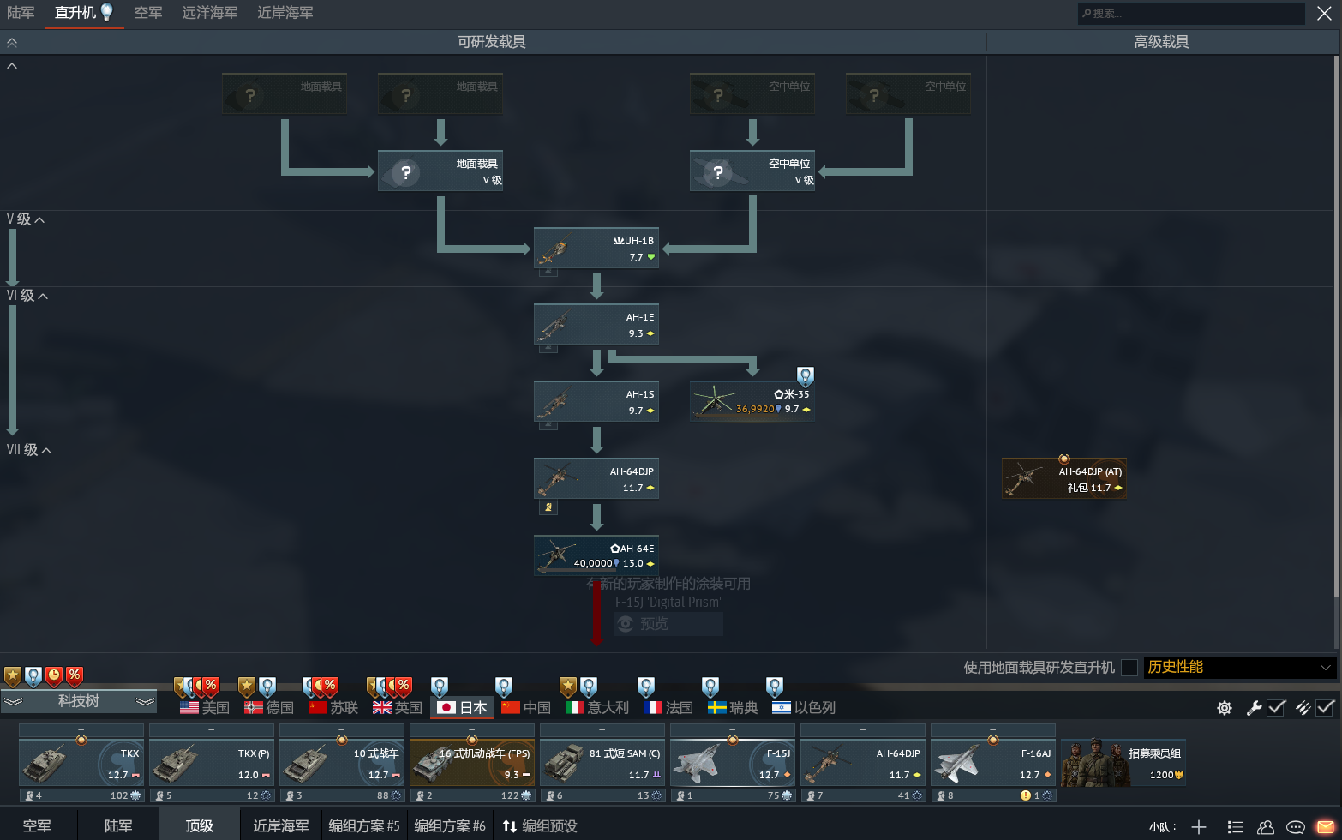Switch to the 陆军 tab at top

[21, 13]
